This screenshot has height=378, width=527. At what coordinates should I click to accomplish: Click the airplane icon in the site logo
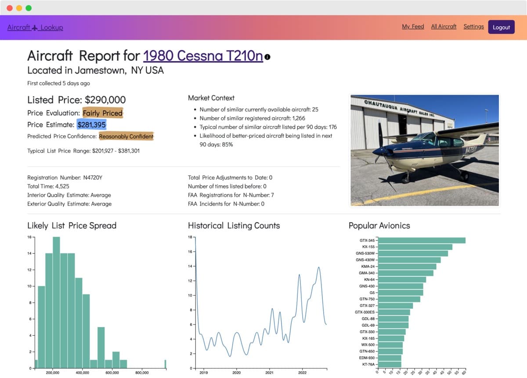click(x=35, y=28)
